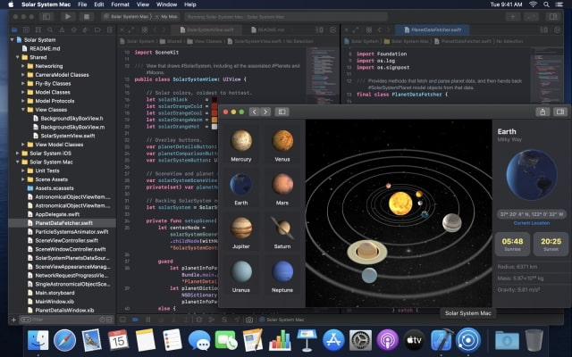Screen dimensions: 572x357
Task: Toggle breakpoints activation in debug bar
Action: pyautogui.click(x=135, y=320)
